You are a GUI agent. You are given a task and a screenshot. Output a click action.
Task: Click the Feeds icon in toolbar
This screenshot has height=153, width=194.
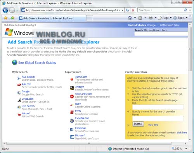pyautogui.click(x=140, y=18)
